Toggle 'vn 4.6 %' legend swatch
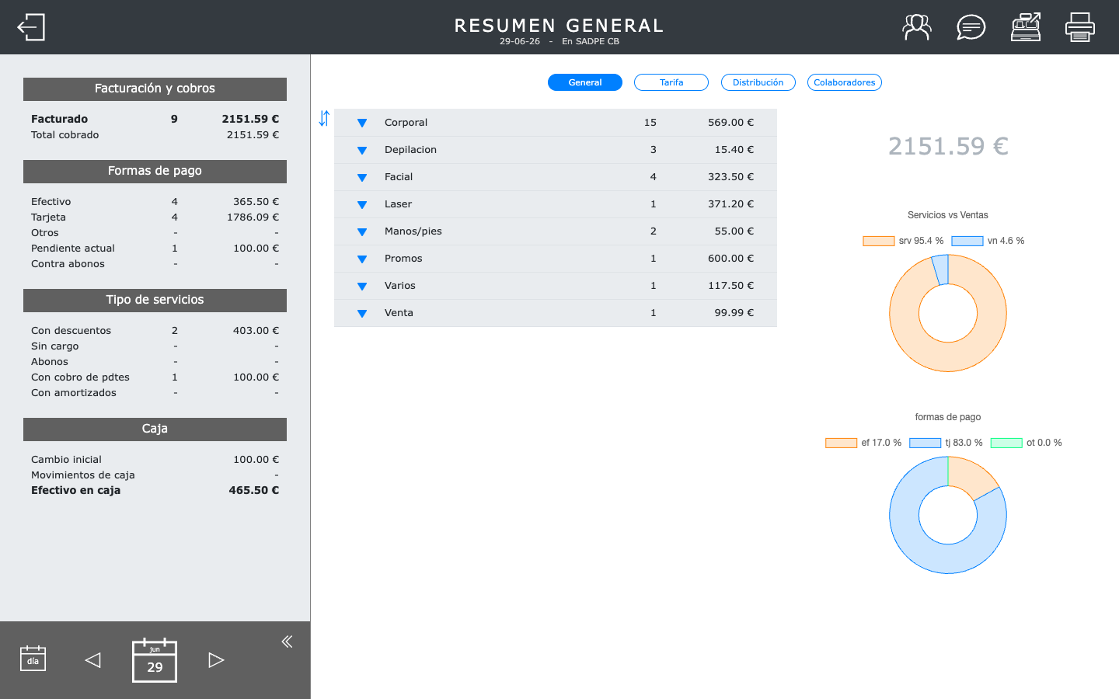This screenshot has height=699, width=1119. click(x=967, y=241)
